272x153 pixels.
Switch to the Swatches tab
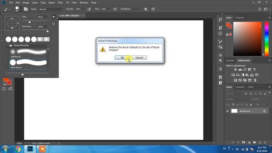click(239, 18)
